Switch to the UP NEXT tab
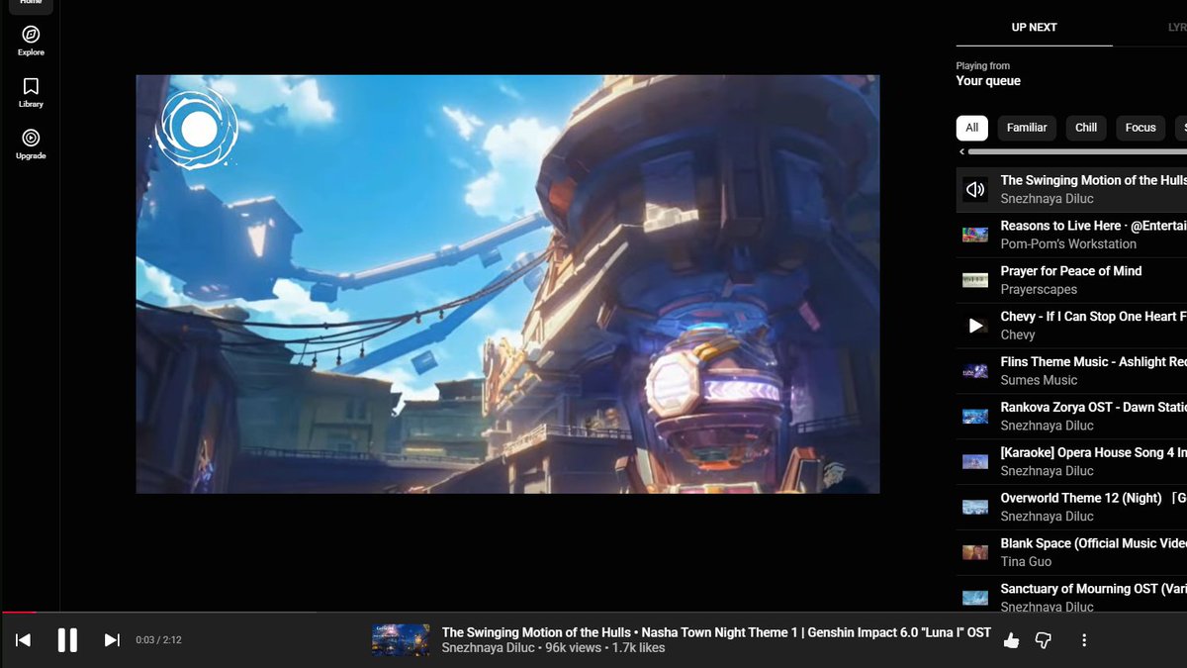The image size is (1187, 668). (1034, 28)
